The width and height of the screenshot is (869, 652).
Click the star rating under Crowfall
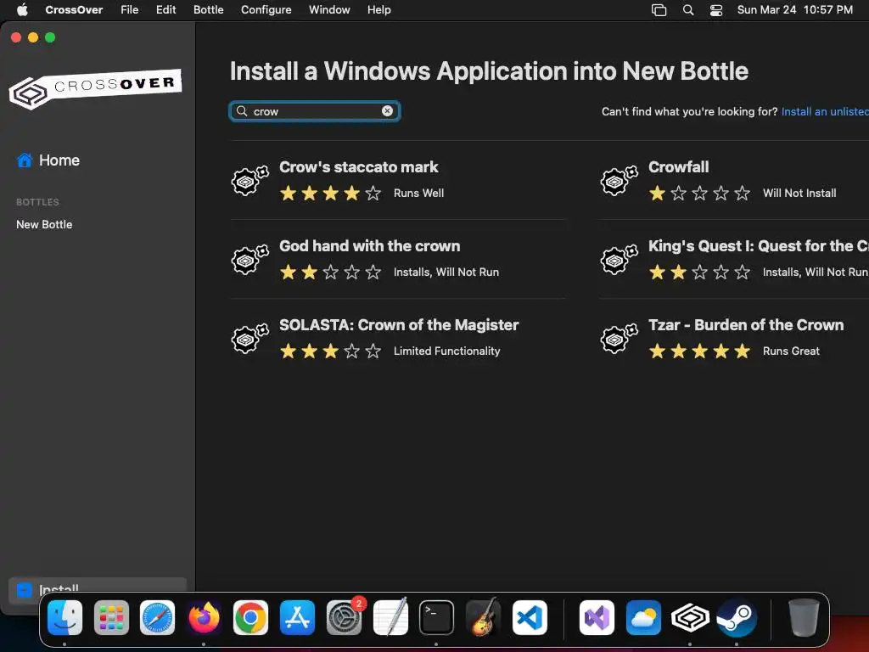point(699,193)
